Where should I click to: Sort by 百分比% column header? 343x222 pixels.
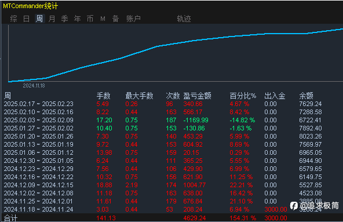tap(243, 96)
